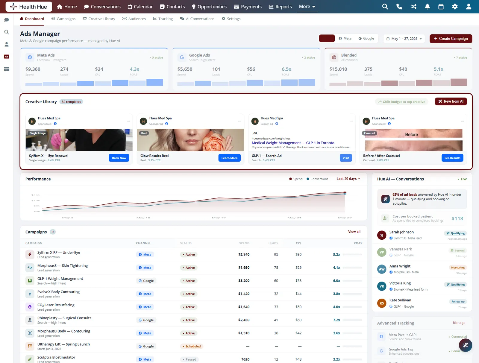The width and height of the screenshot is (479, 363).
Task: Click the Meta Pixel + CAPI icon
Action: [x=381, y=336]
